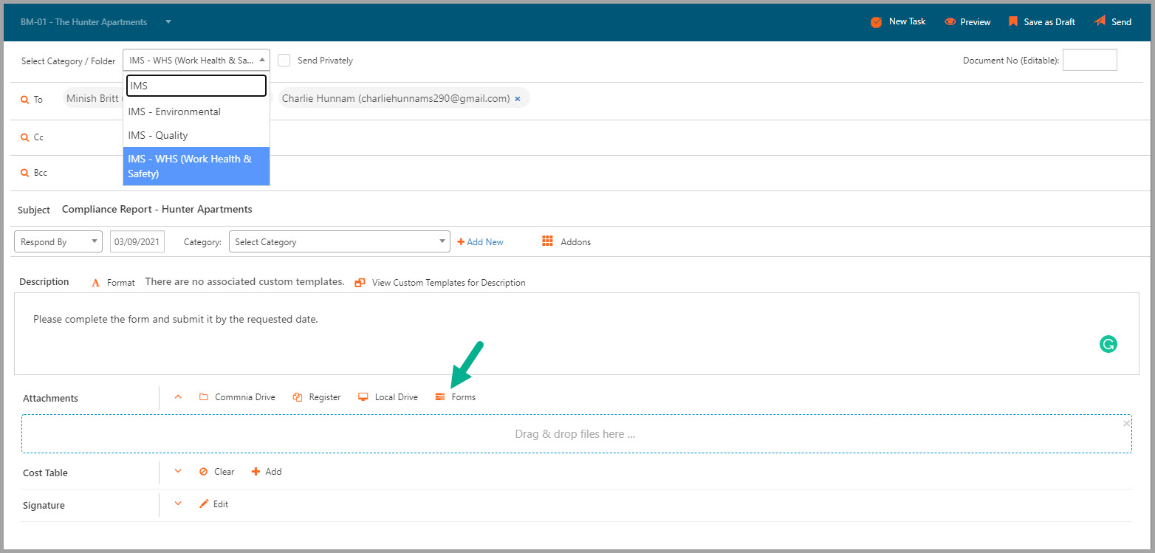Image resolution: width=1155 pixels, height=553 pixels.
Task: Click View Custom Templates for Description link
Action: pos(449,283)
